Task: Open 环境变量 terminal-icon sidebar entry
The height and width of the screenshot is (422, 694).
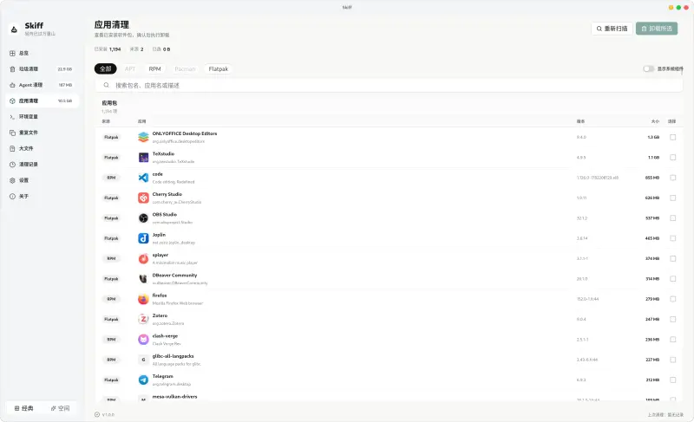Action: click(x=43, y=117)
